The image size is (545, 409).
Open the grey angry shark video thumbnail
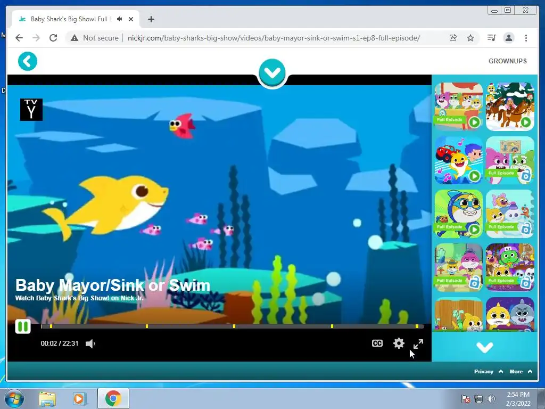pyautogui.click(x=510, y=314)
